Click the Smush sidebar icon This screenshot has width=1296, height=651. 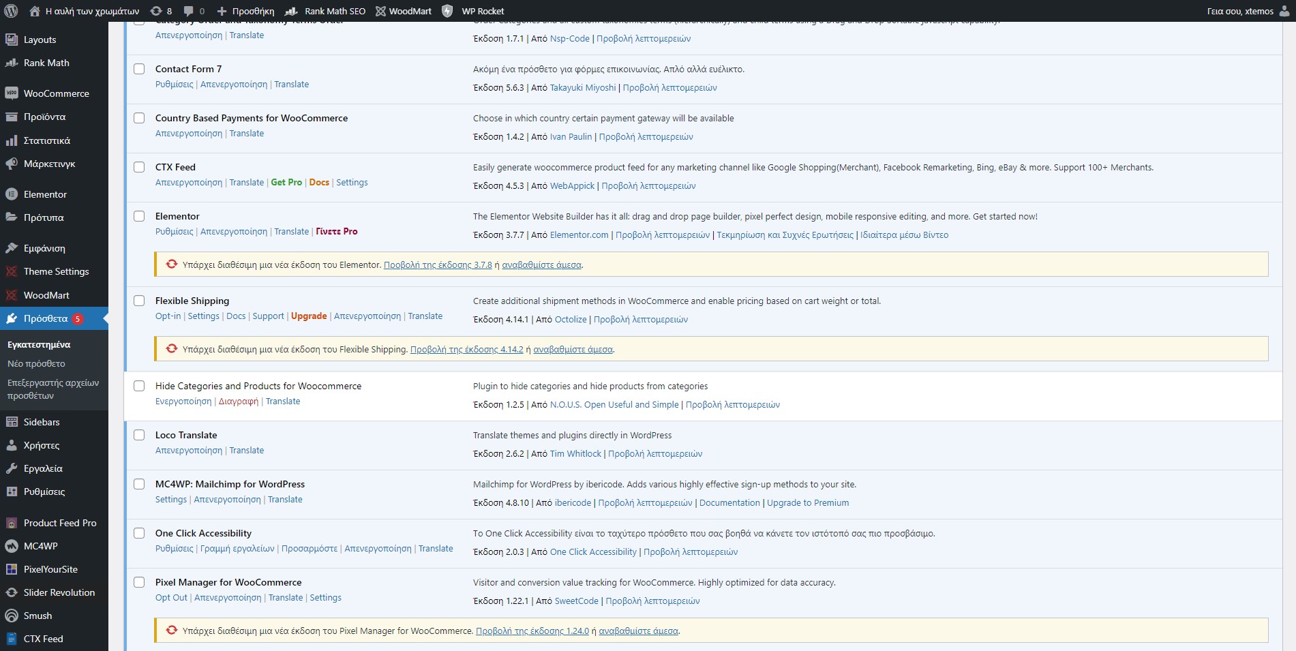coord(12,616)
